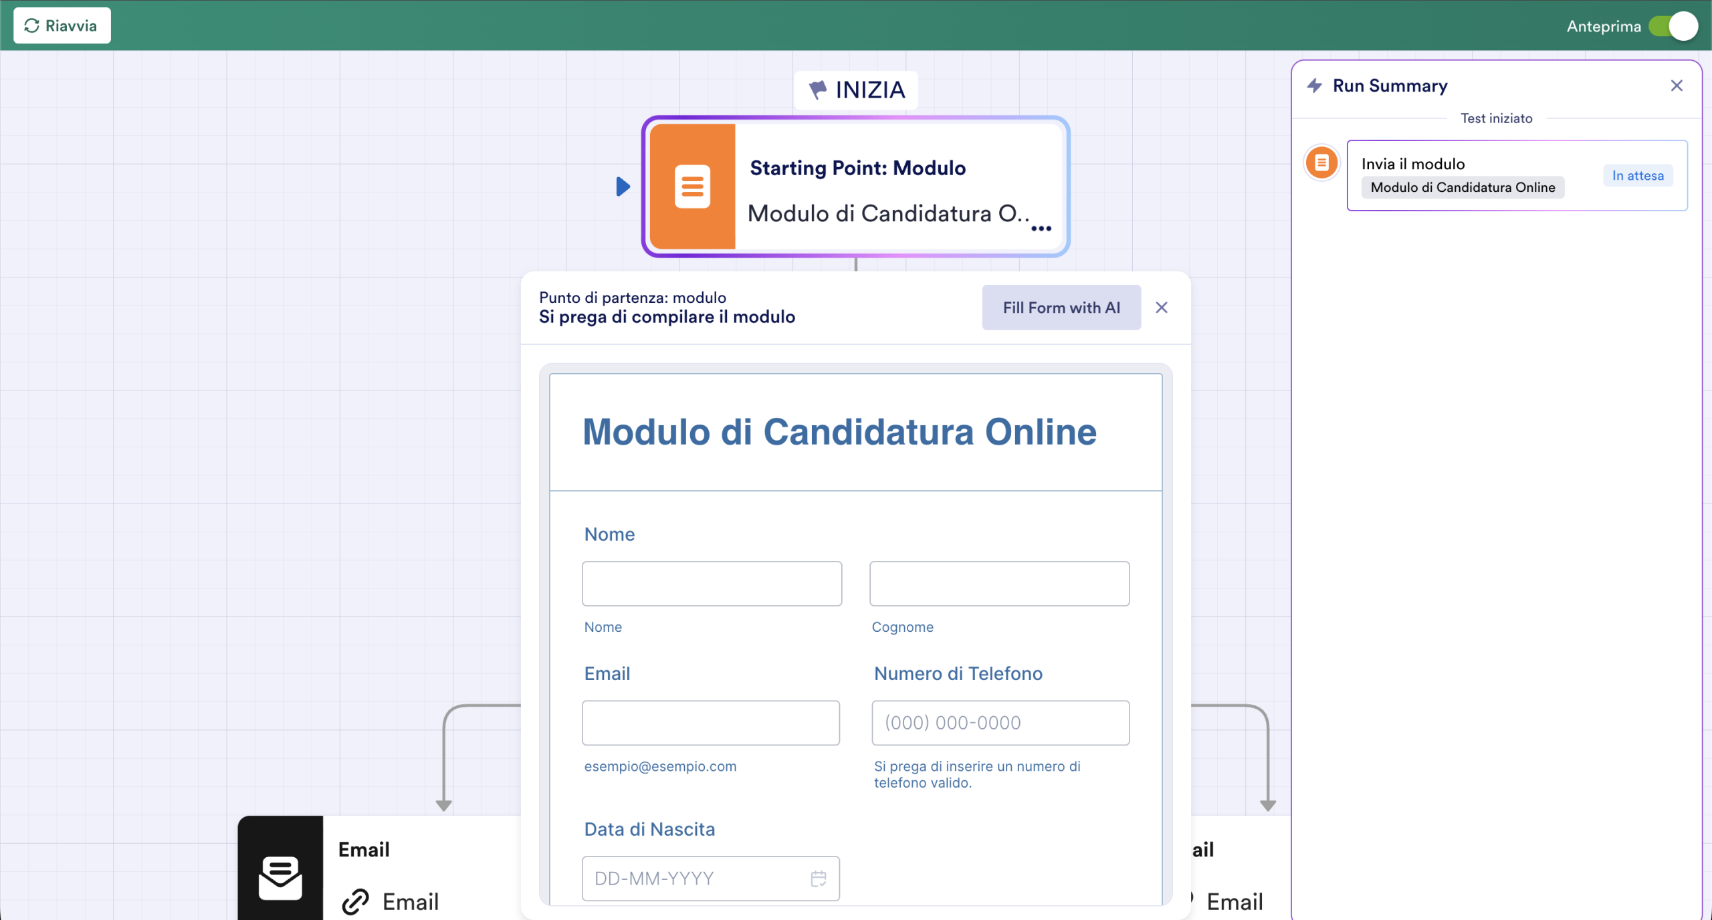Toggle the Anteprima preview switch

pos(1673,26)
